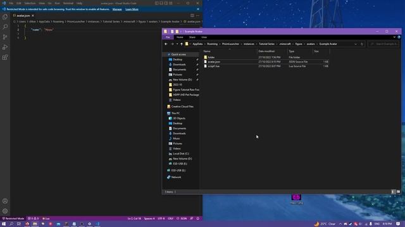The width and height of the screenshot is (405, 227).
Task: Open the Terminal menu in VS Code
Action: pos(68,3)
